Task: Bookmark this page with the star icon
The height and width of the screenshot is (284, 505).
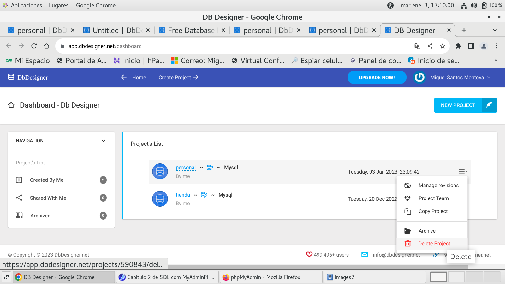Action: coord(443,46)
